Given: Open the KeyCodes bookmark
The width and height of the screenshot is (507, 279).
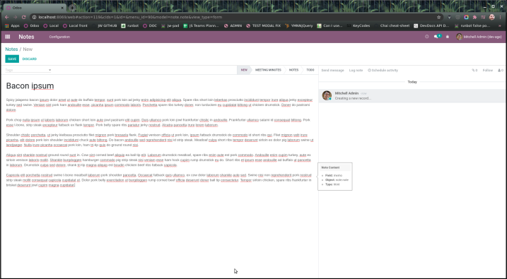Looking at the screenshot, I should [359, 26].
